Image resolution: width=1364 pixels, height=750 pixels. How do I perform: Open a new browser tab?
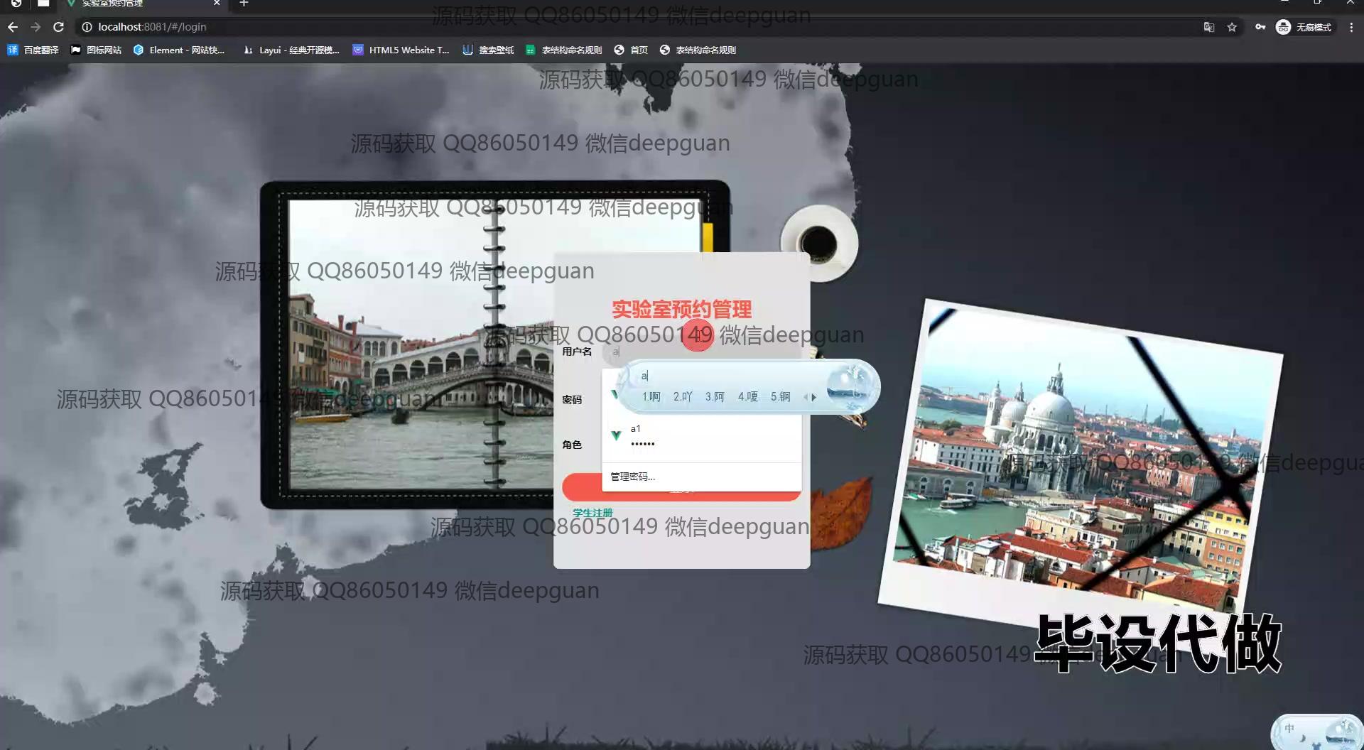pos(244,4)
